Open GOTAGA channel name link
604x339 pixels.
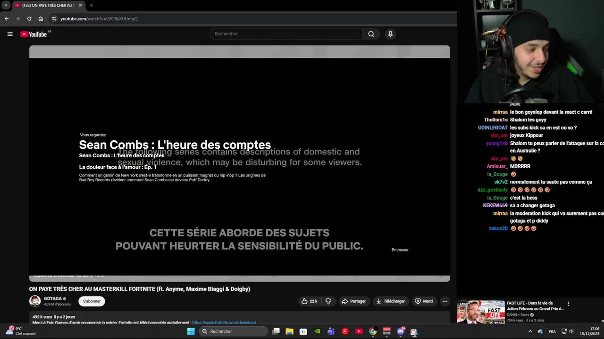53,299
